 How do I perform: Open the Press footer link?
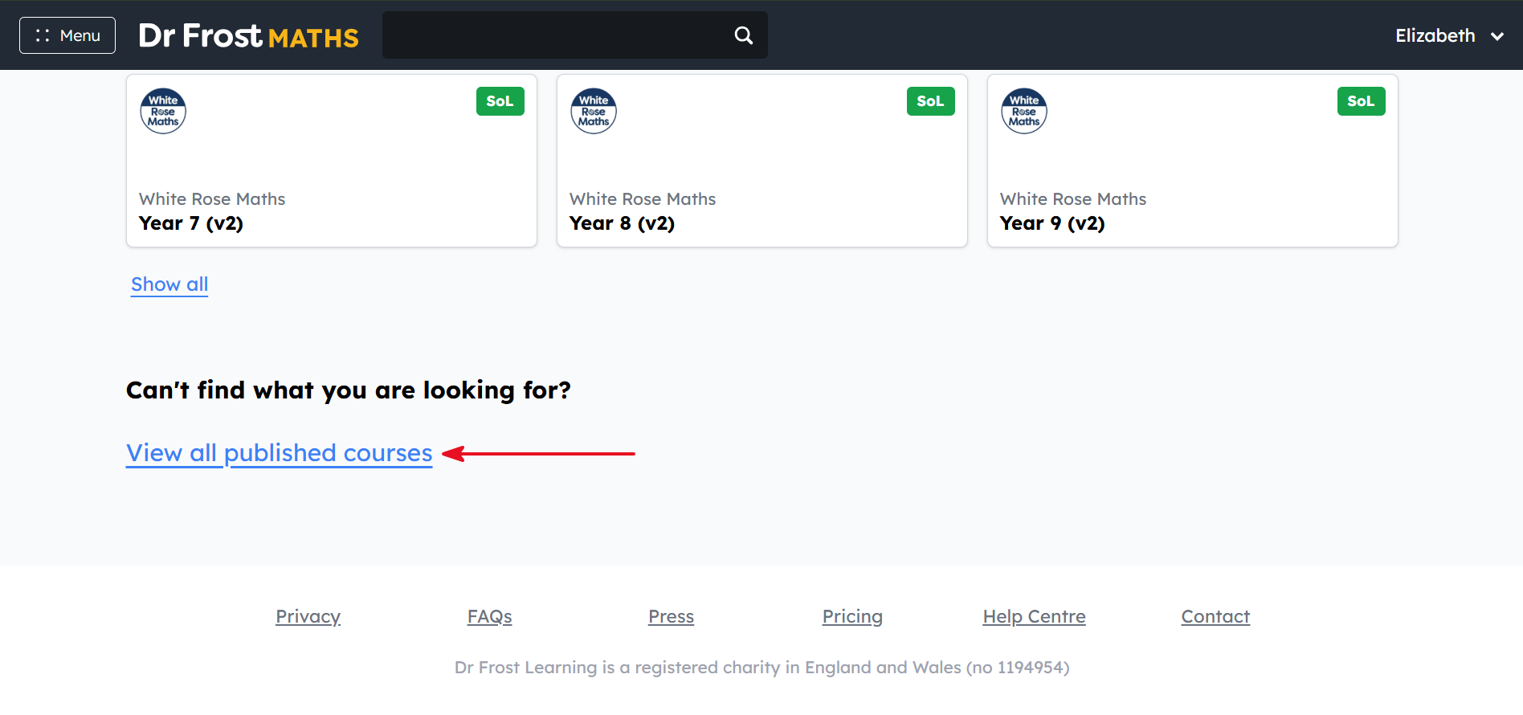[672, 616]
